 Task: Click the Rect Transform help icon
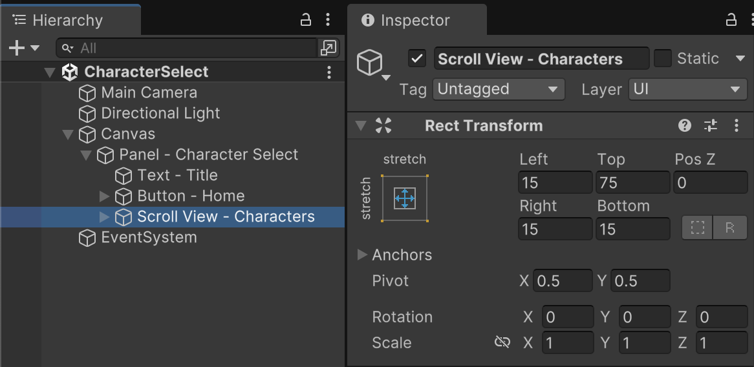(x=685, y=126)
